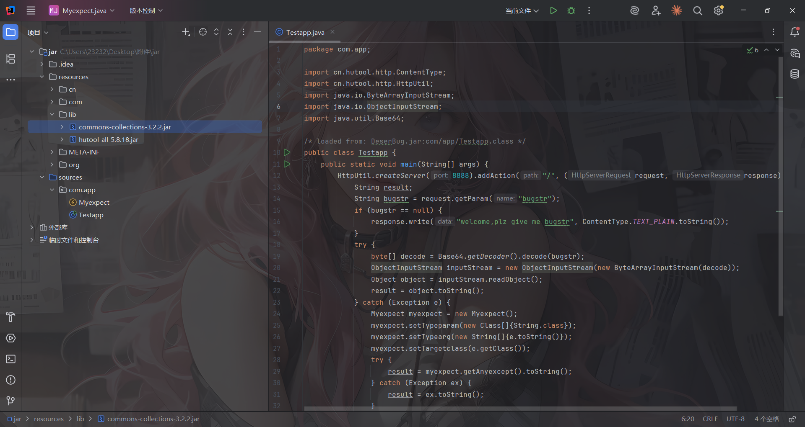This screenshot has width=805, height=427.
Task: Open the Terminal tool window
Action: [10, 359]
